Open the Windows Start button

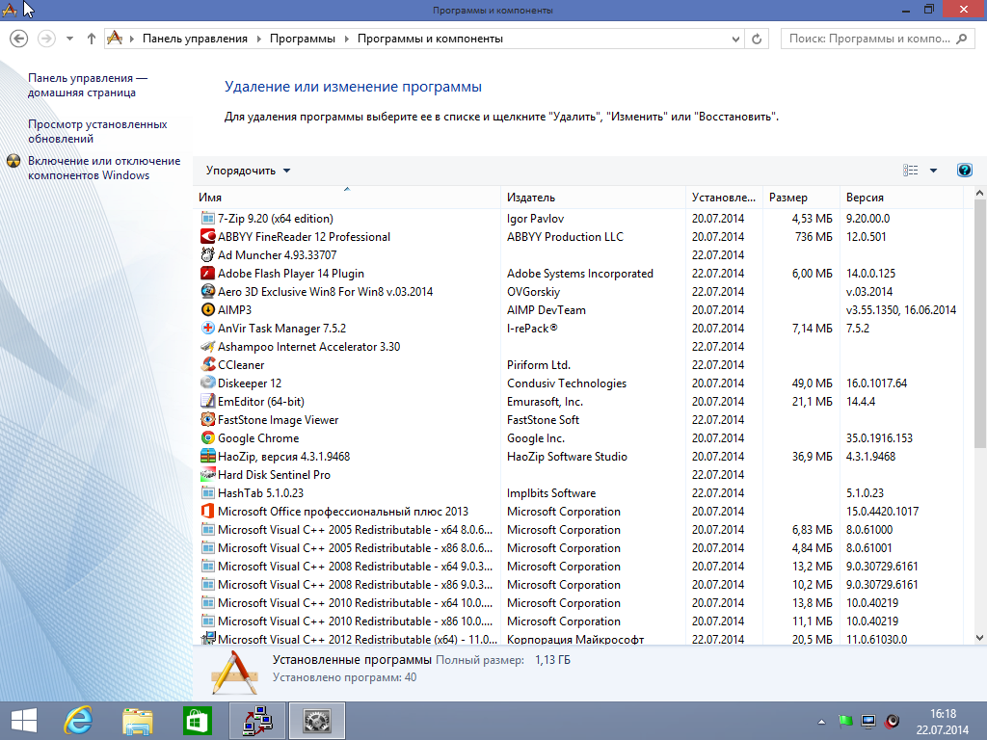coord(24,721)
